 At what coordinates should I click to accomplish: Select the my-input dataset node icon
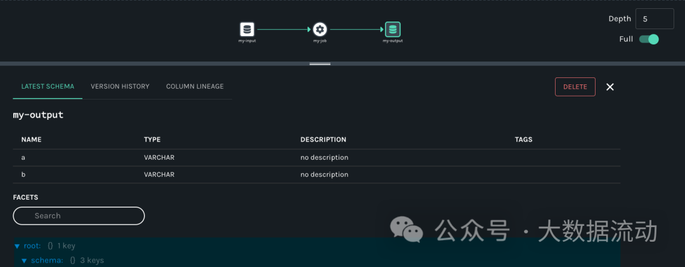[x=247, y=30]
